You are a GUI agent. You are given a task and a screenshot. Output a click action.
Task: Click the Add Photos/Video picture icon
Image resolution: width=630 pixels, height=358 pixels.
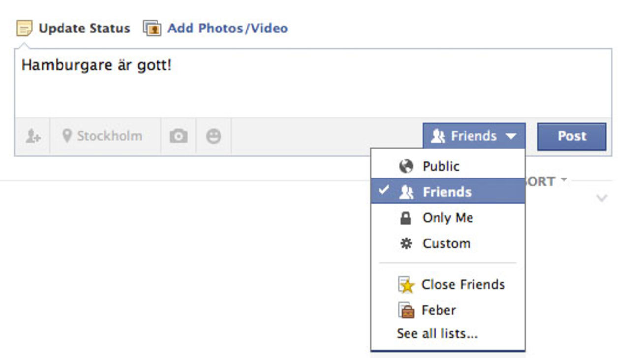click(152, 28)
